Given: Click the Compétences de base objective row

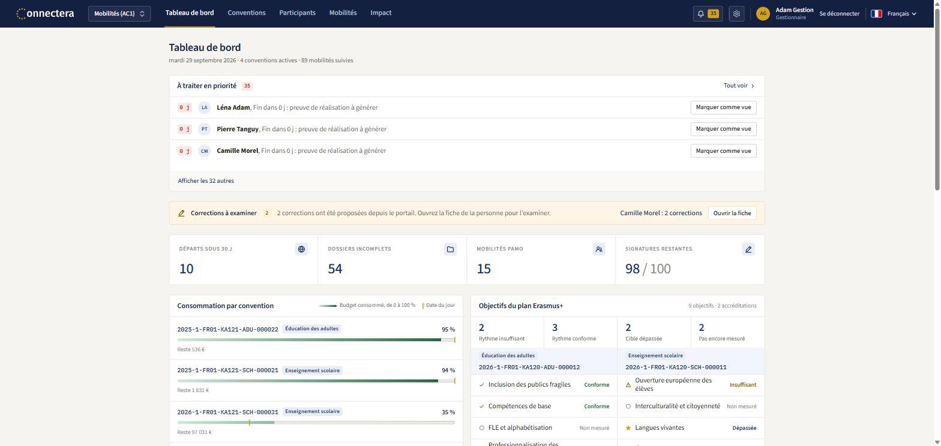Looking at the screenshot, I should pyautogui.click(x=544, y=406).
